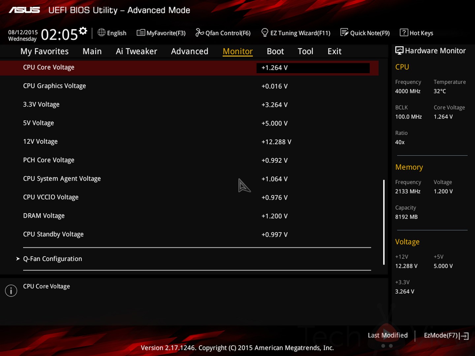Click the clock settings gear icon
475x356 pixels.
pos(83,31)
